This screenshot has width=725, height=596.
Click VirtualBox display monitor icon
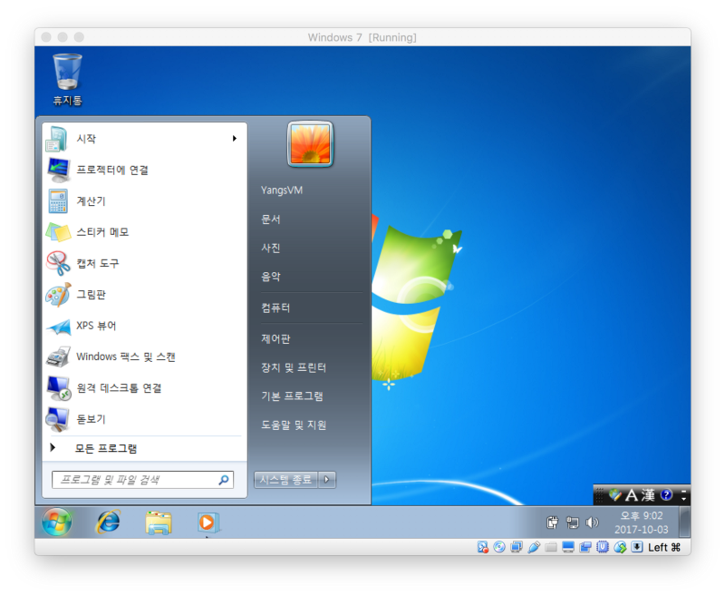568,547
